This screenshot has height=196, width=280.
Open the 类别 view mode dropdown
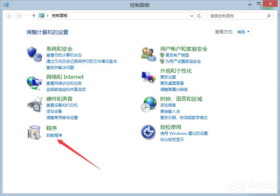[x=243, y=32]
